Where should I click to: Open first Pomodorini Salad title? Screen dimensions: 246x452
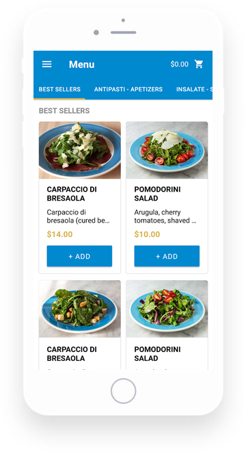[x=157, y=194]
